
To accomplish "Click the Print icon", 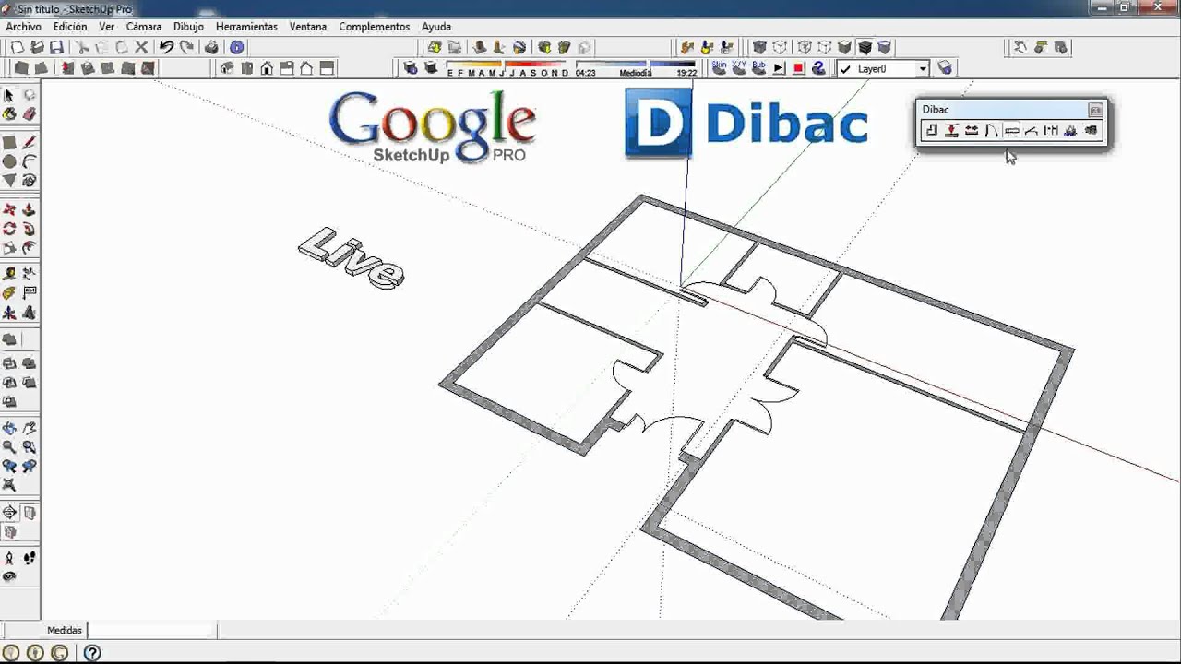I will pos(211,47).
